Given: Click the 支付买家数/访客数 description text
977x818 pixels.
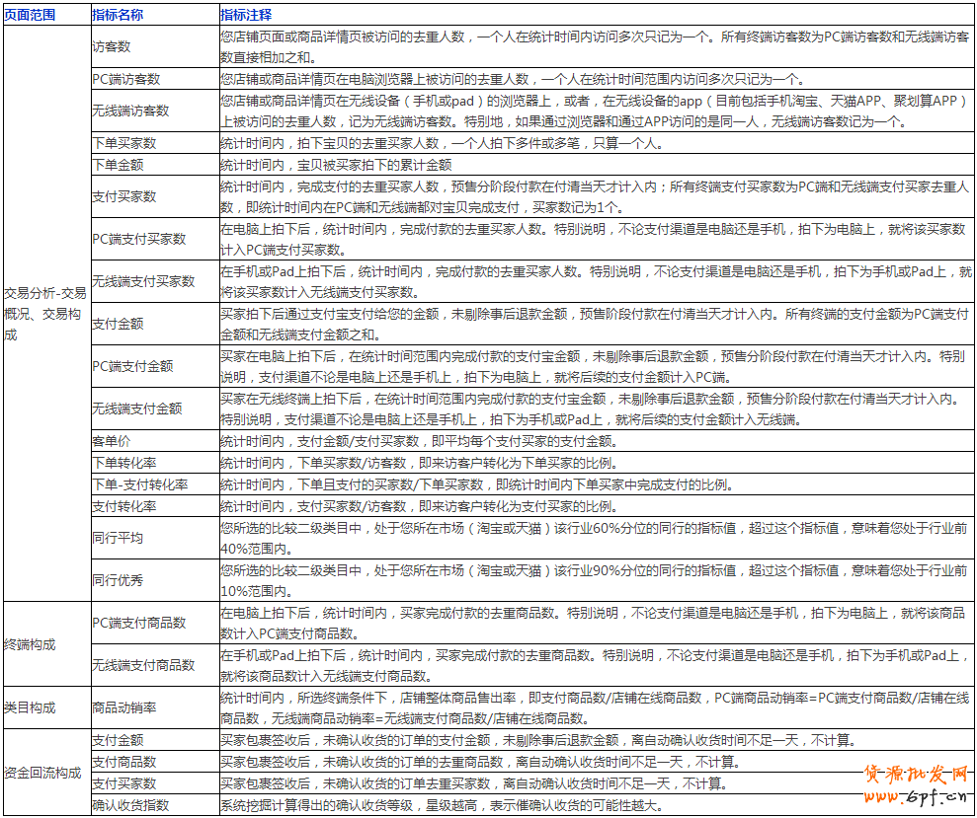Looking at the screenshot, I should click(x=420, y=507).
